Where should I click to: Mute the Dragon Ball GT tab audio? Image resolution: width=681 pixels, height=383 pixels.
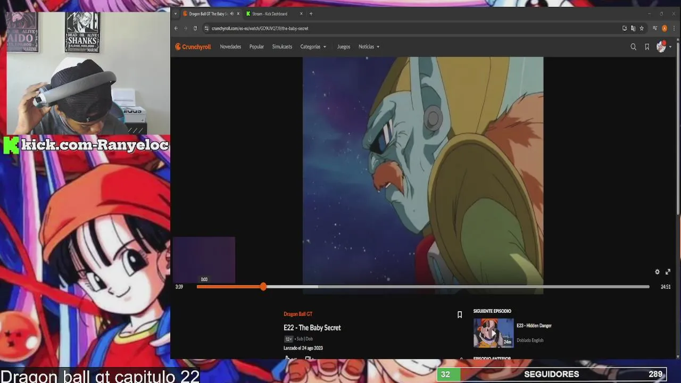click(231, 14)
